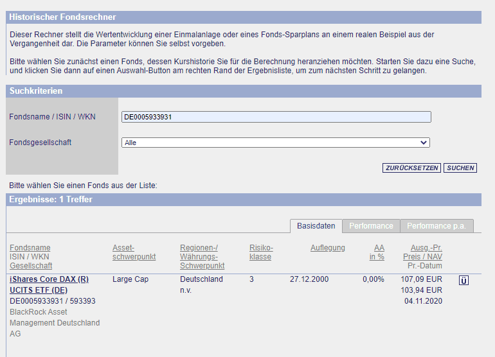Click the NAV value 103,94 EUR
Screen dimensions: 495x357
(x=422, y=290)
